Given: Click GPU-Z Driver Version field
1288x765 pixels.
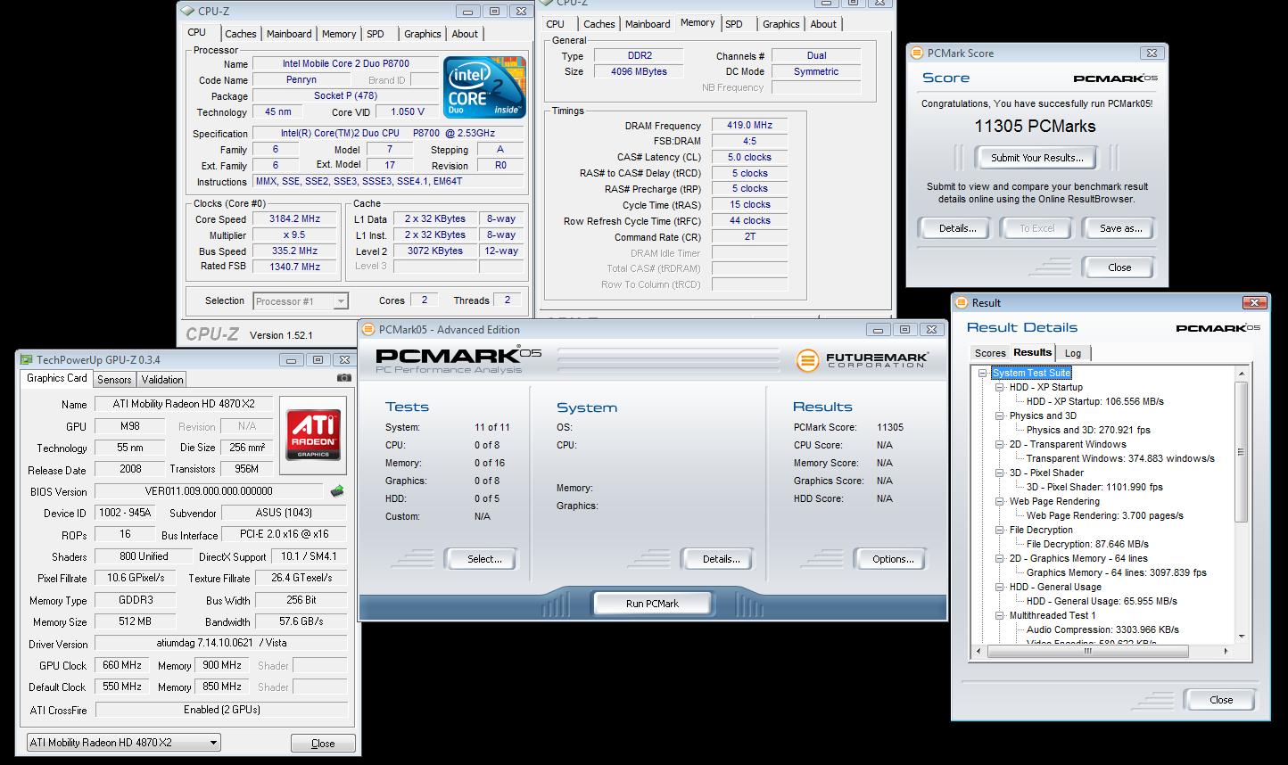Looking at the screenshot, I should point(221,644).
